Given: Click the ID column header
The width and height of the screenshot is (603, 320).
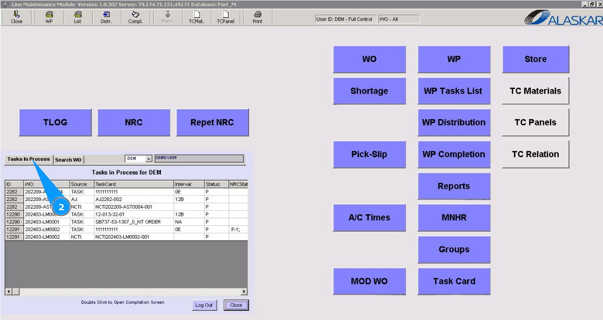Looking at the screenshot, I should point(14,184).
